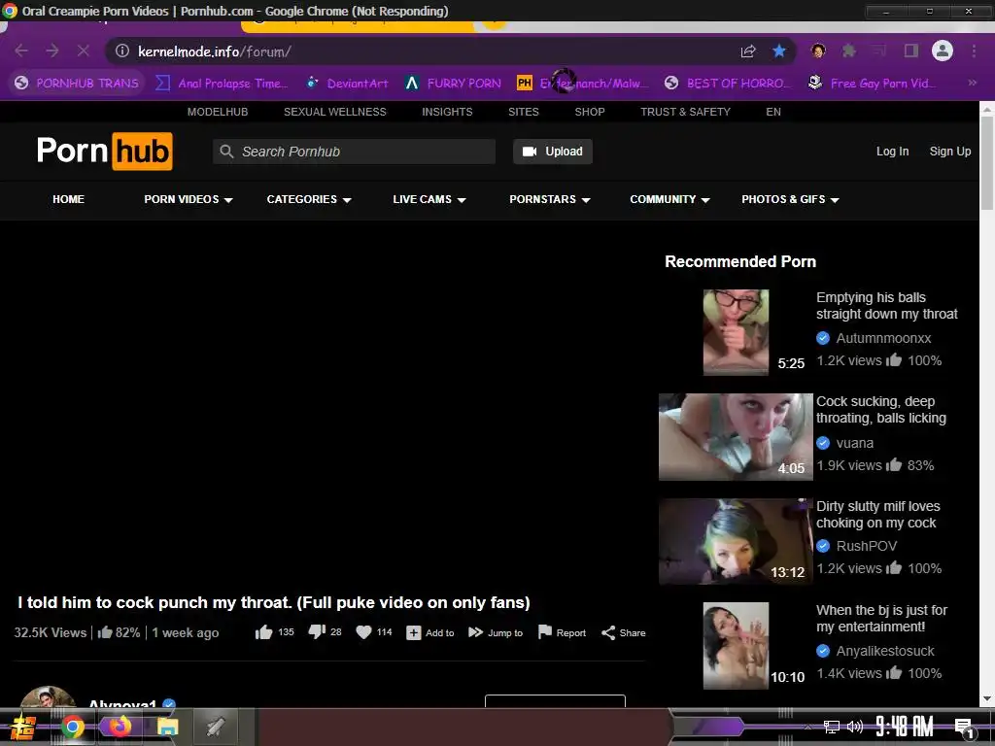This screenshot has height=746, width=995.
Task: Click the page vertical scrollbar thumb
Action: pyautogui.click(x=987, y=163)
